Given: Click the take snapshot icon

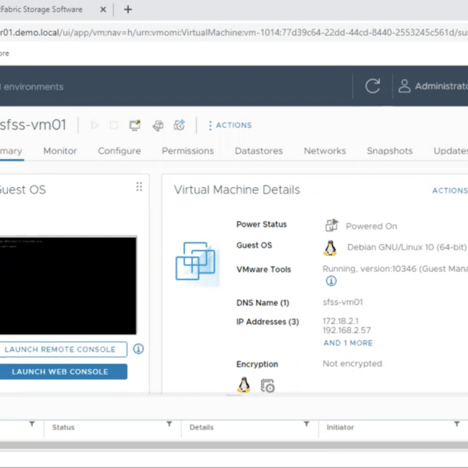Looking at the screenshot, I should click(x=179, y=125).
